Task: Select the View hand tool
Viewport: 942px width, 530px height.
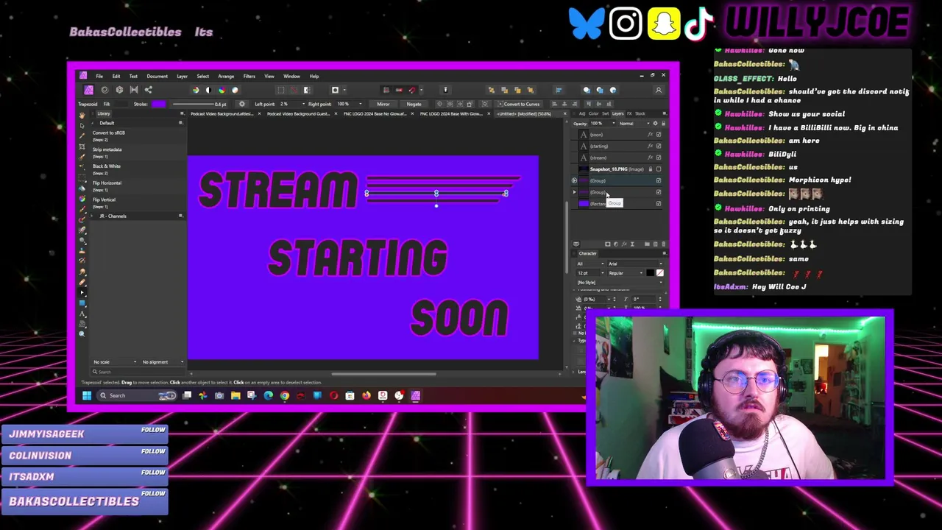Action: coord(82,116)
